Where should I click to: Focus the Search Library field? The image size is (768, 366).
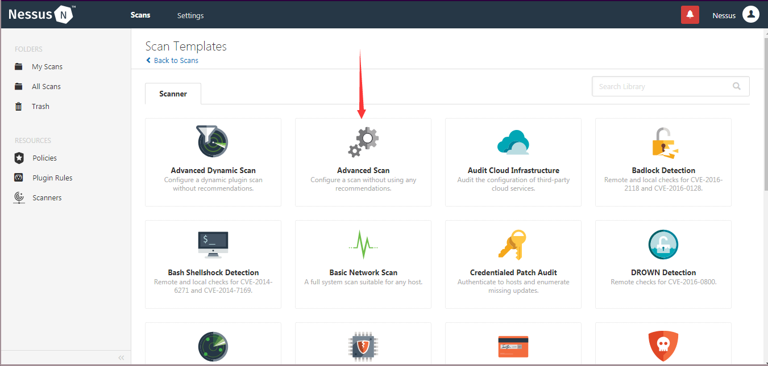coord(670,86)
